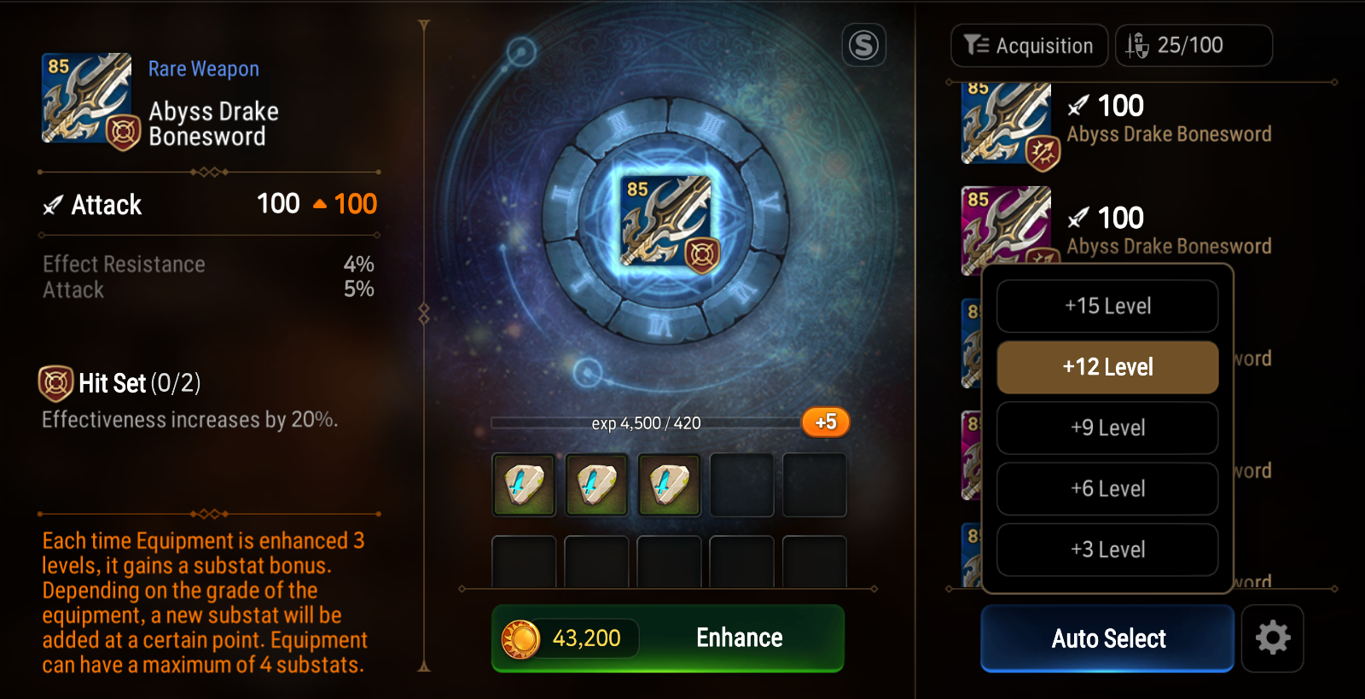The image size is (1365, 699).
Task: Choose +15 Level from the list
Action: point(1107,306)
